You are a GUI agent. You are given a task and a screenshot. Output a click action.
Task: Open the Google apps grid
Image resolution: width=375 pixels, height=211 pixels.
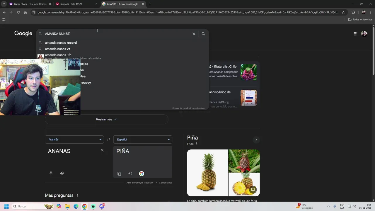[x=355, y=34]
